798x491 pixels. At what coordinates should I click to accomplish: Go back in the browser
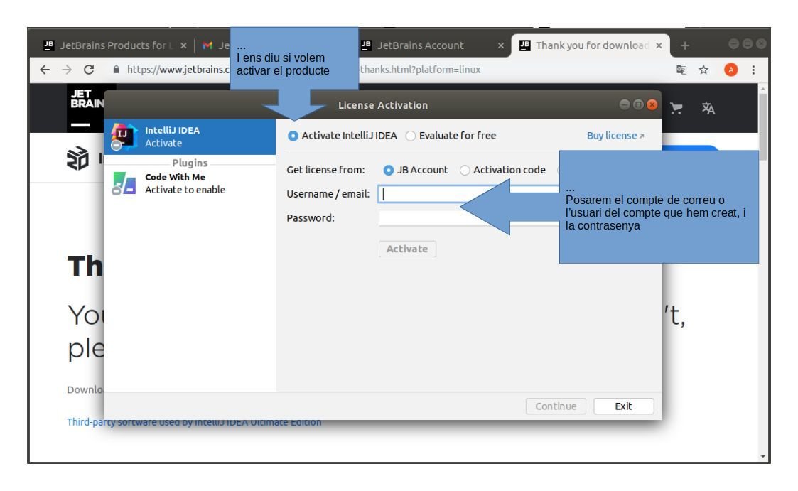pos(45,70)
